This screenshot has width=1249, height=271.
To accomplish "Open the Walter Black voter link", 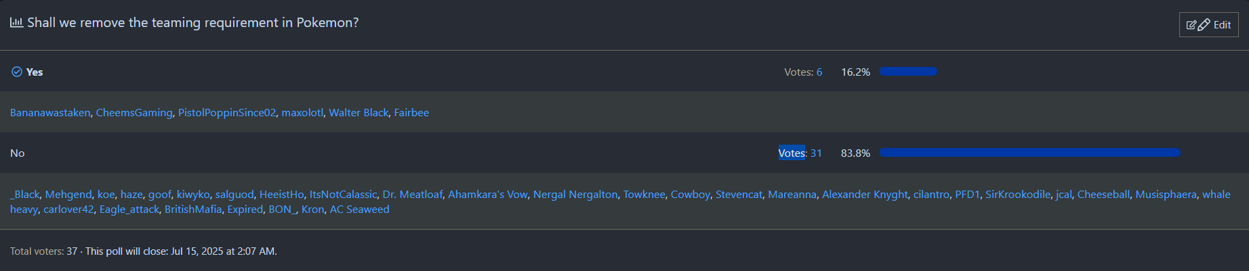I will click(359, 113).
